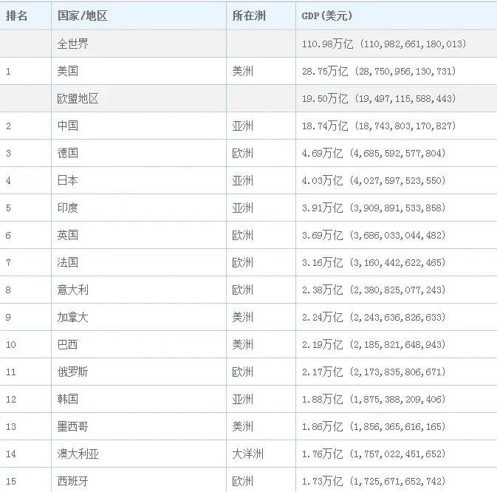This screenshot has height=492, width=497.
Task: Click the GDP(美元) column header
Action: point(327,16)
